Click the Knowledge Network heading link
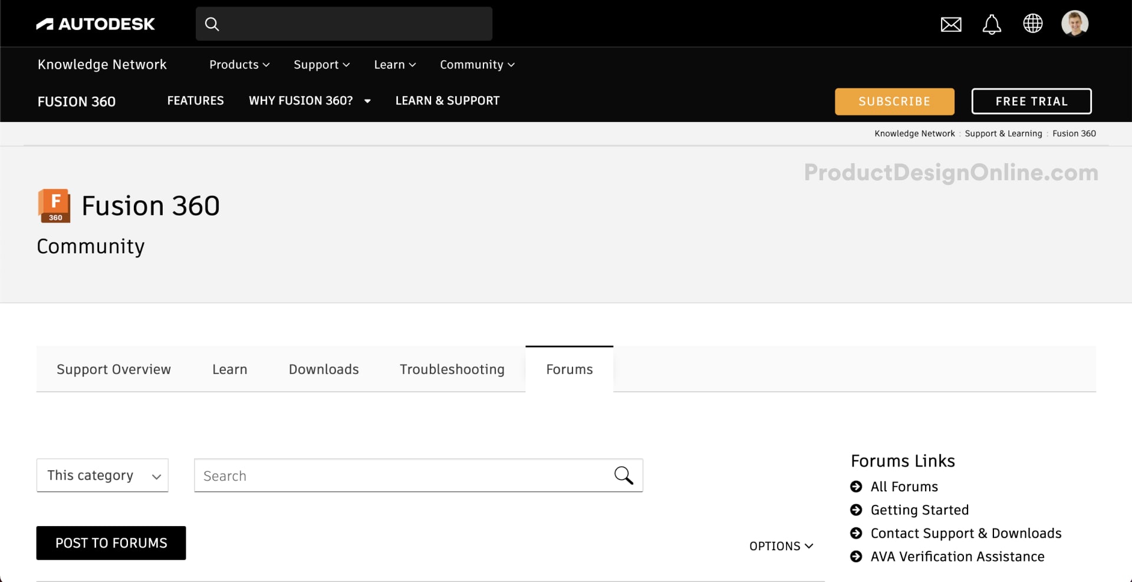1132x582 pixels. [102, 65]
